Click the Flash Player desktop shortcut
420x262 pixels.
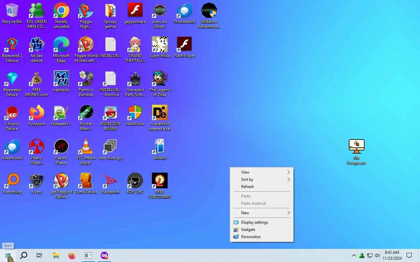click(184, 47)
